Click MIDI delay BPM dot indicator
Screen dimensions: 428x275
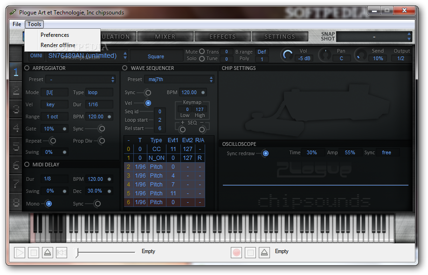tap(109, 179)
